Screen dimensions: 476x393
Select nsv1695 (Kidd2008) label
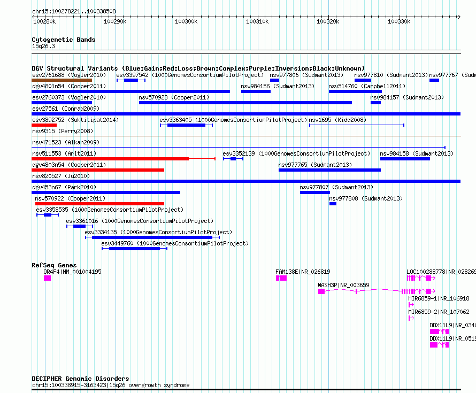(337, 120)
